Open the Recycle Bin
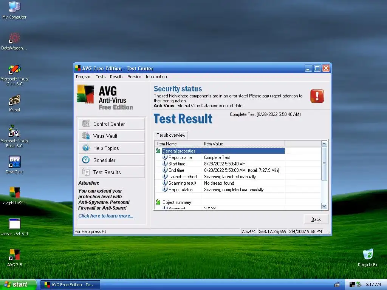This screenshot has width=387, height=290. (368, 258)
